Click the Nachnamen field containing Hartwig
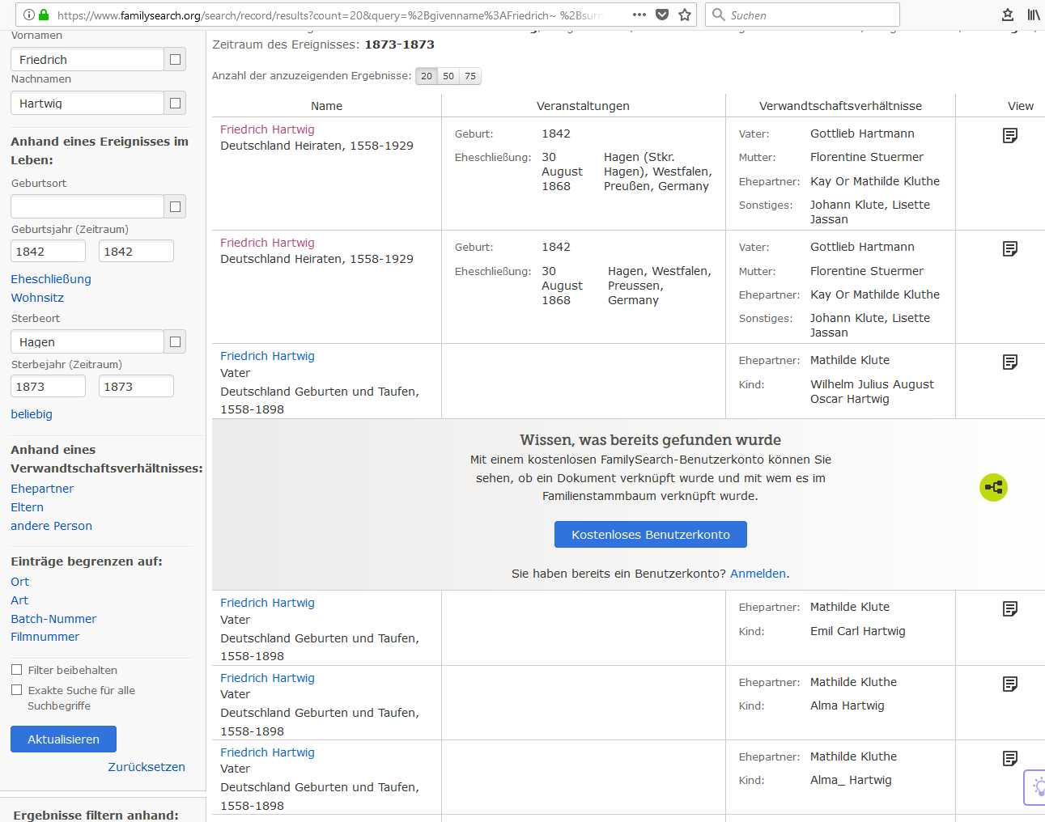 87,103
